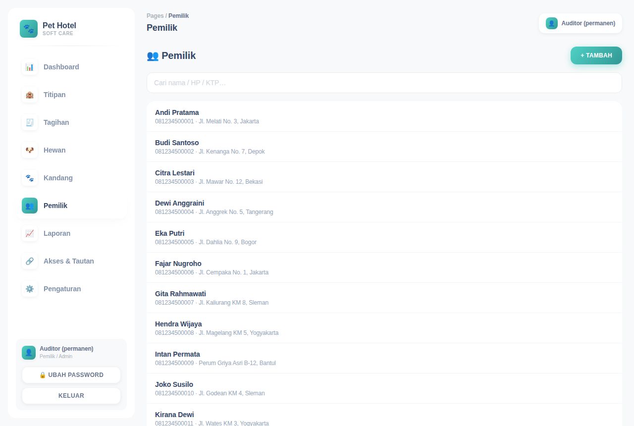Open the Laporan menu entry
The width and height of the screenshot is (634, 426).
coord(71,233)
